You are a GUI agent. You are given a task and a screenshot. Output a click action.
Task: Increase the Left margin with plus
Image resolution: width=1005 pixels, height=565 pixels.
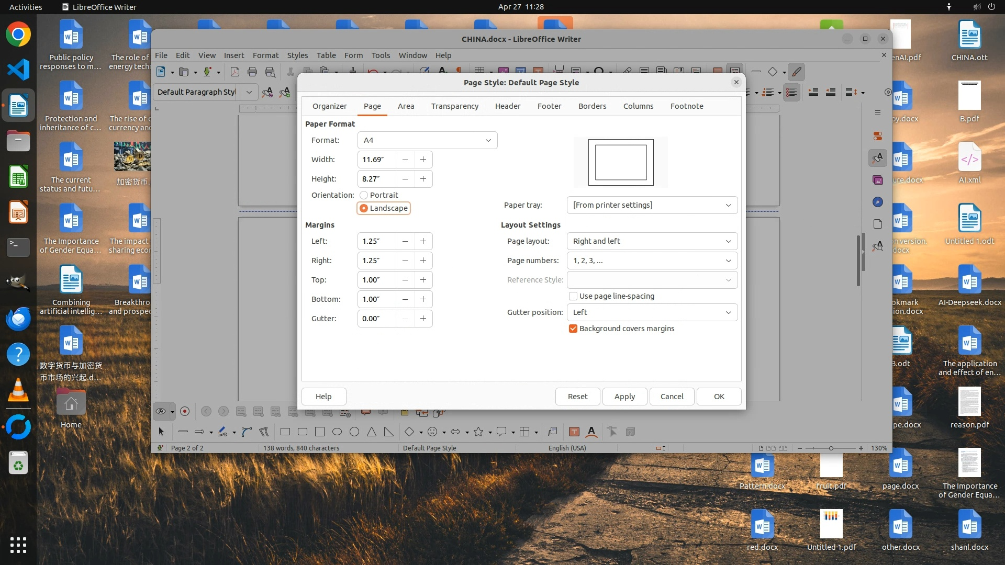coord(423,241)
